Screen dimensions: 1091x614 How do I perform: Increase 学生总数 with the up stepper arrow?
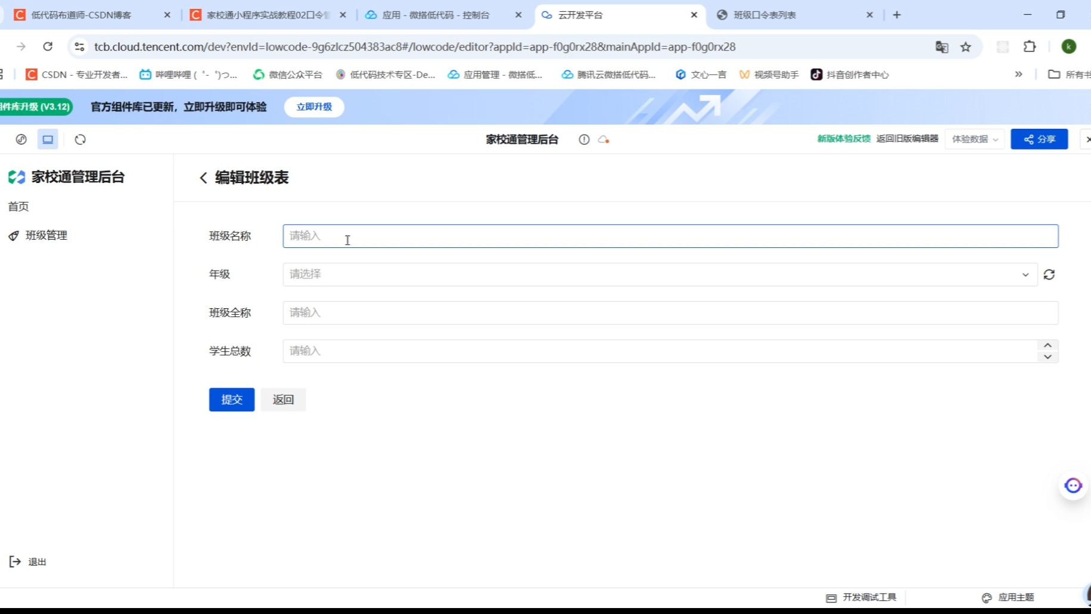click(1048, 345)
